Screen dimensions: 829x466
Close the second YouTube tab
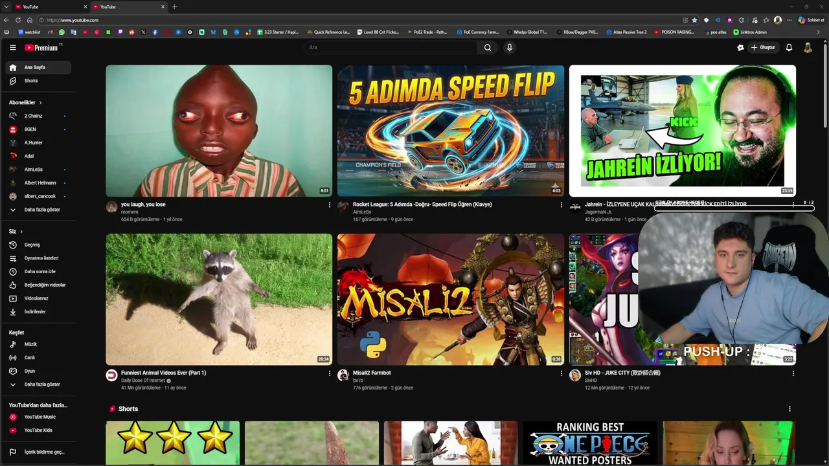[163, 6]
